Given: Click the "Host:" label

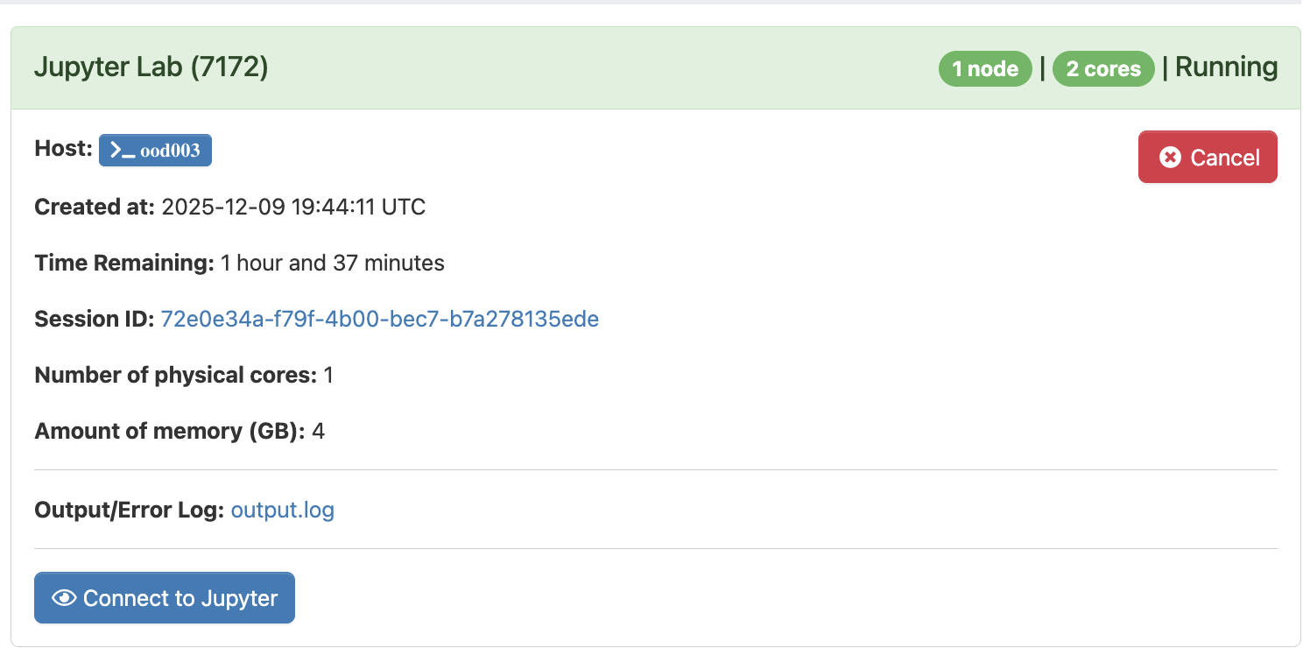Looking at the screenshot, I should click(63, 149).
